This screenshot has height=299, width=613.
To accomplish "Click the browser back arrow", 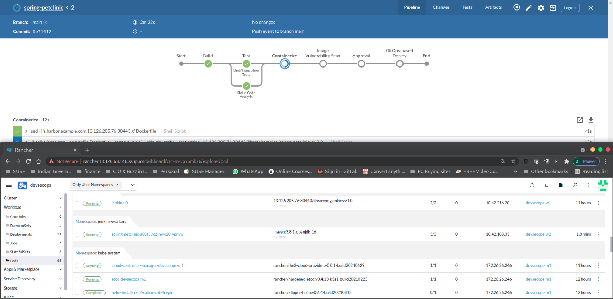I will point(8,161).
